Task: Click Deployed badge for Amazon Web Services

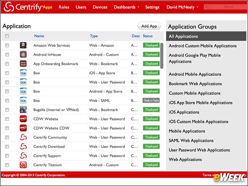Action: click(152, 45)
